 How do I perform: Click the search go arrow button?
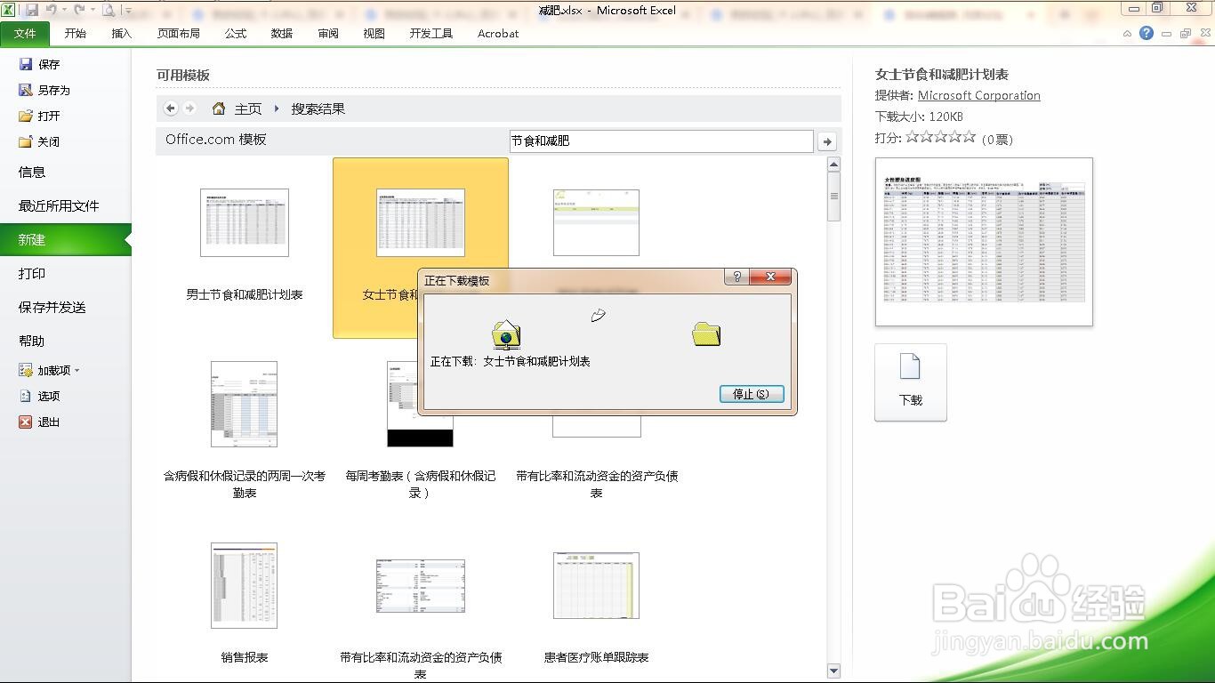pos(826,141)
